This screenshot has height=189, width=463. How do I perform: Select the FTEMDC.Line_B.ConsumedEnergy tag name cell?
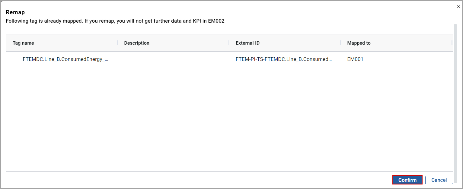coord(65,59)
